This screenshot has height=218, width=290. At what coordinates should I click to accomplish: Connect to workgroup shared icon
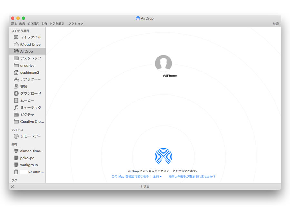[16, 165]
